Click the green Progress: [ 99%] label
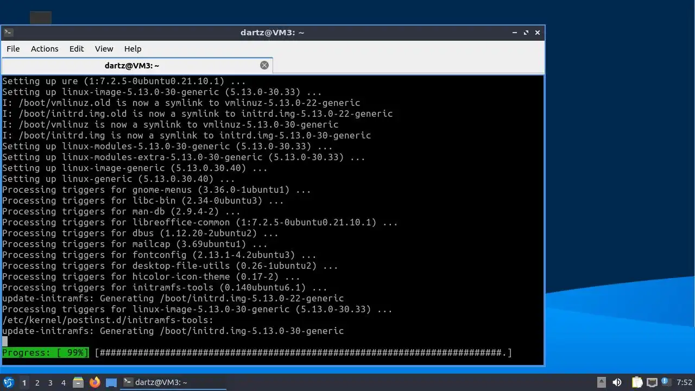The image size is (695, 391). [x=45, y=353]
